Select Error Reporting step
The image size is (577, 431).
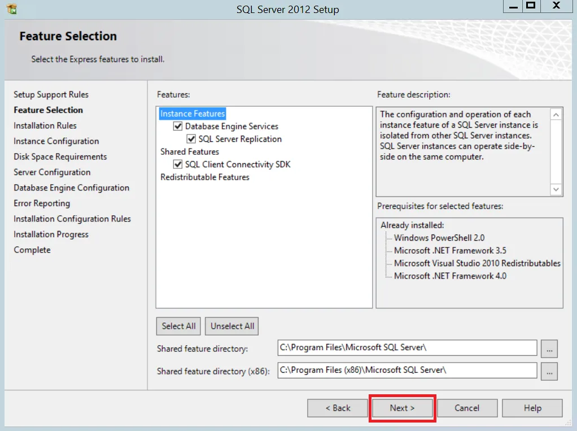point(42,203)
